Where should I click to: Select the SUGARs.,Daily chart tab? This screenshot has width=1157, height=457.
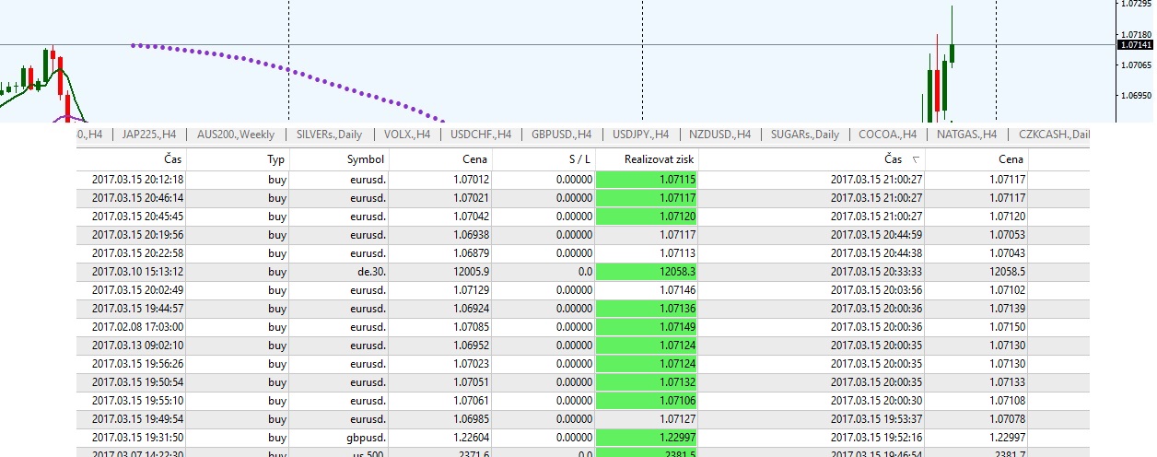point(804,135)
